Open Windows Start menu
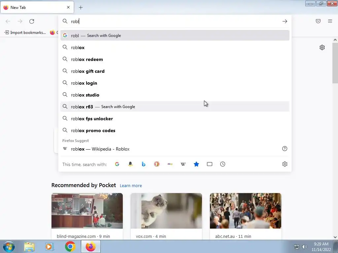Screen dimensions: 338x253 point(9,246)
